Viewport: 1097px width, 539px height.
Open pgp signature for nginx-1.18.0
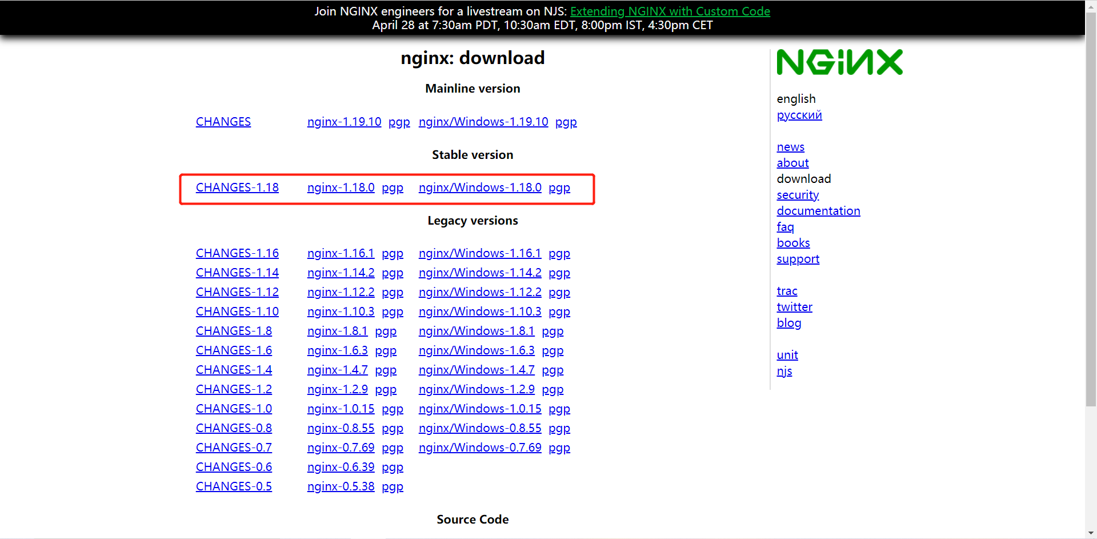pyautogui.click(x=393, y=188)
